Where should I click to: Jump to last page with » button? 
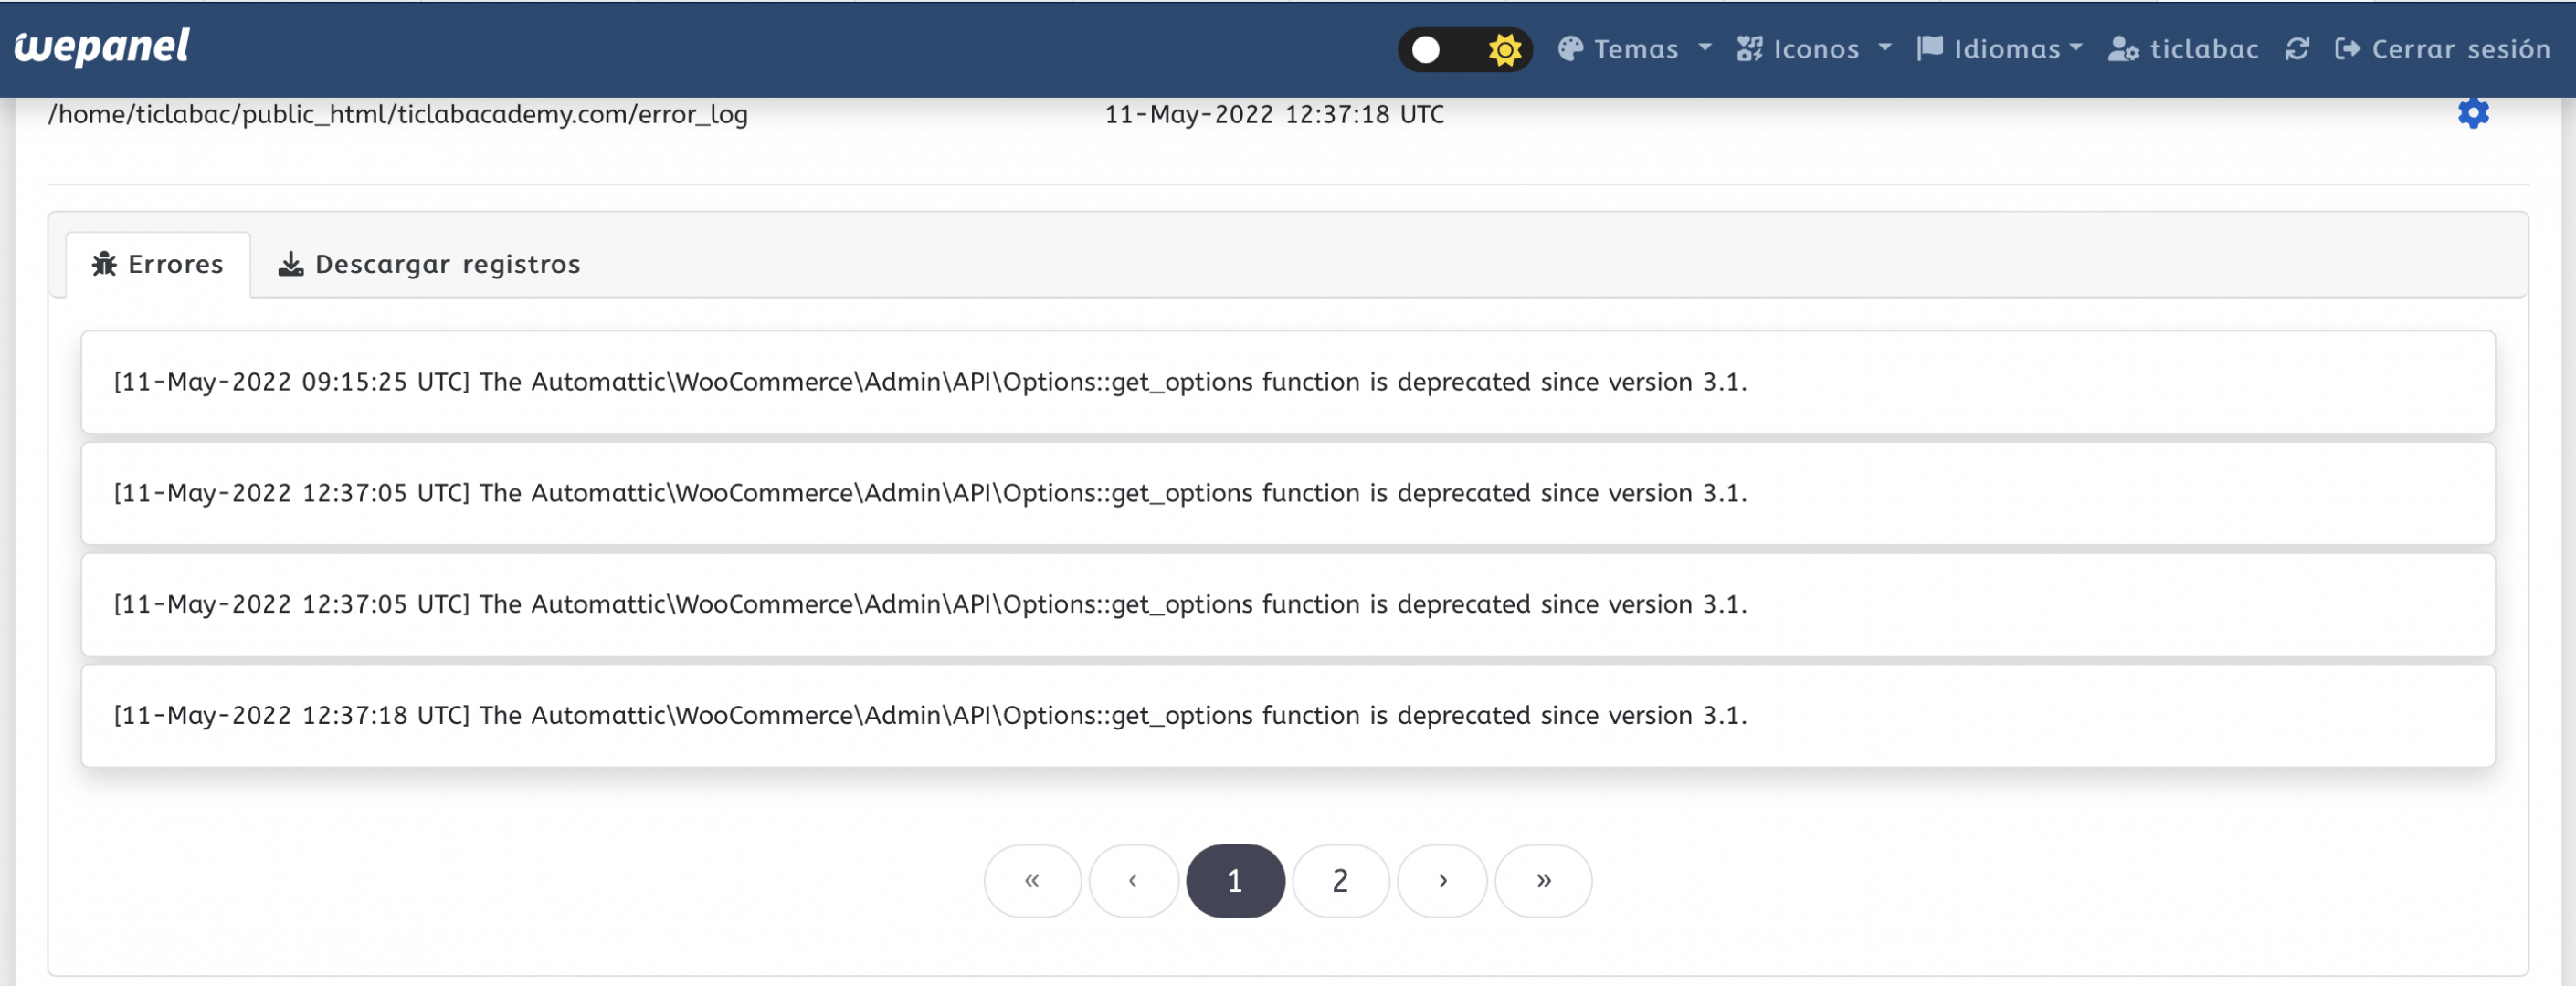click(x=1543, y=880)
